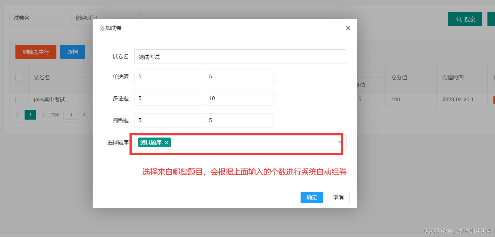Image resolution: width=495 pixels, height=237 pixels.
Task: Click the second 单选题 score field
Action: 239,77
